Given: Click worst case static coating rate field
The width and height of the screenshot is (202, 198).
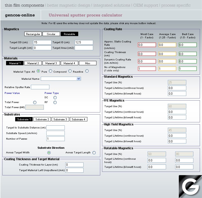Looking at the screenshot, I should click(147, 45).
